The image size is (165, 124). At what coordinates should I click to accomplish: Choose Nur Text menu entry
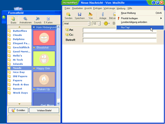pos(140,27)
